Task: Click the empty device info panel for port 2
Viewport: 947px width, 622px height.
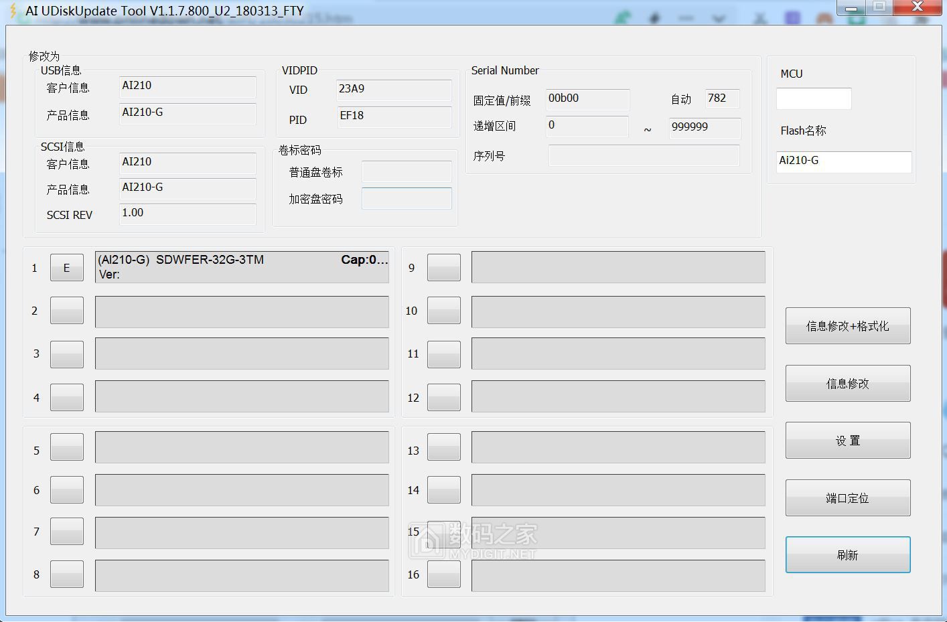Action: [242, 312]
